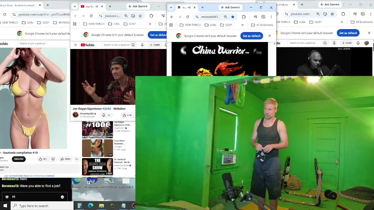Image resolution: width=374 pixels, height=210 pixels.
Task: Open tab search chevron in Joe Rogan window
Action: [75, 6]
